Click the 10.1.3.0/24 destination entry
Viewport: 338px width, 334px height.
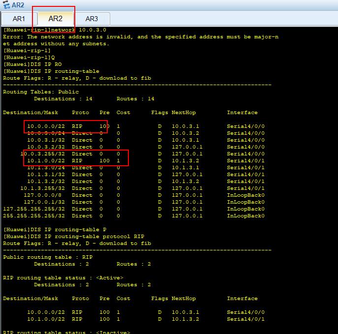tap(46, 168)
